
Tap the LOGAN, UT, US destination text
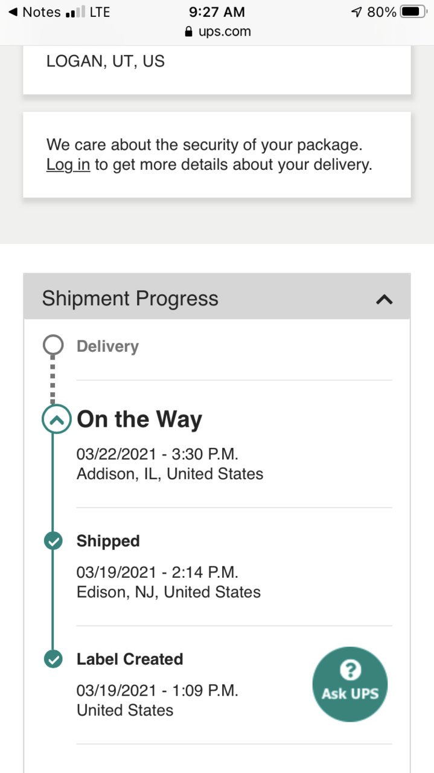coord(105,62)
